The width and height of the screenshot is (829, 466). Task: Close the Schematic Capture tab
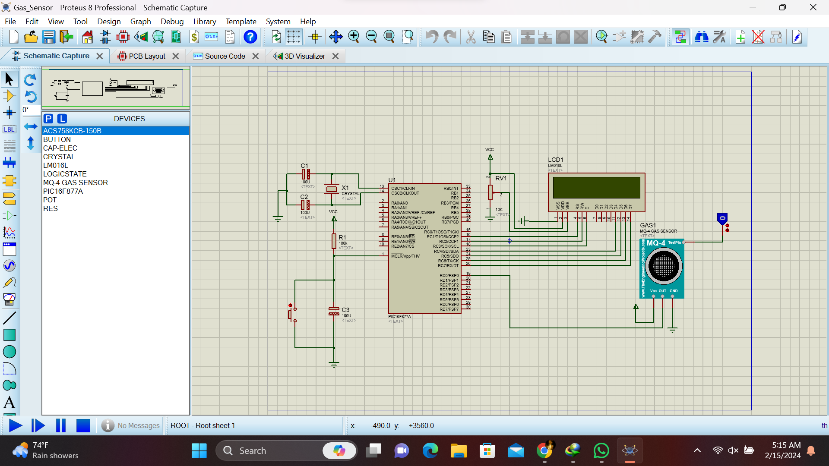tap(100, 56)
